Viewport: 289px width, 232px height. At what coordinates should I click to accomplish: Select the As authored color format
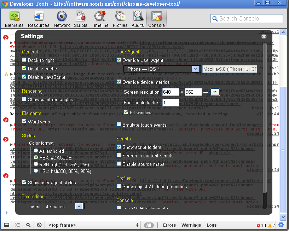point(36,151)
